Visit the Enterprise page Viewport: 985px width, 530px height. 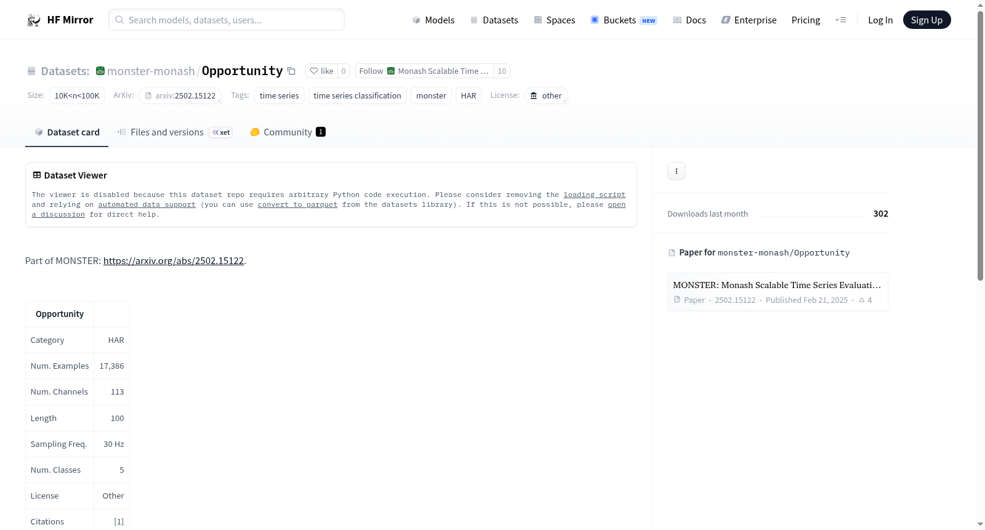[x=749, y=20]
